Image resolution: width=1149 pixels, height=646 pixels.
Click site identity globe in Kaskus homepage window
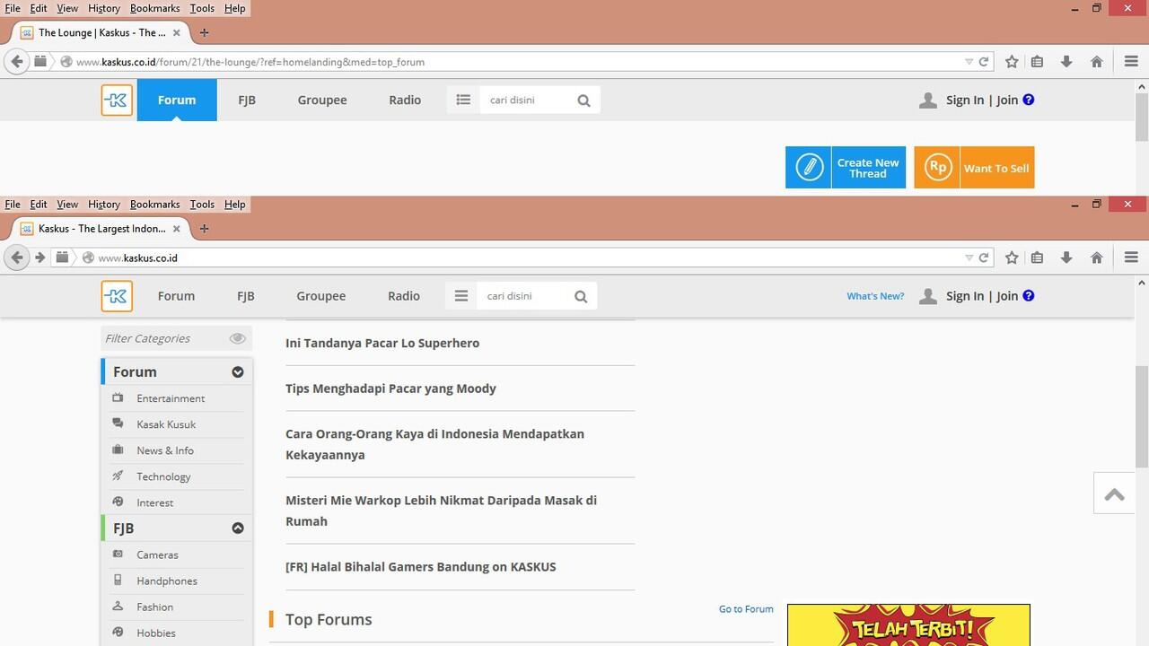point(88,258)
